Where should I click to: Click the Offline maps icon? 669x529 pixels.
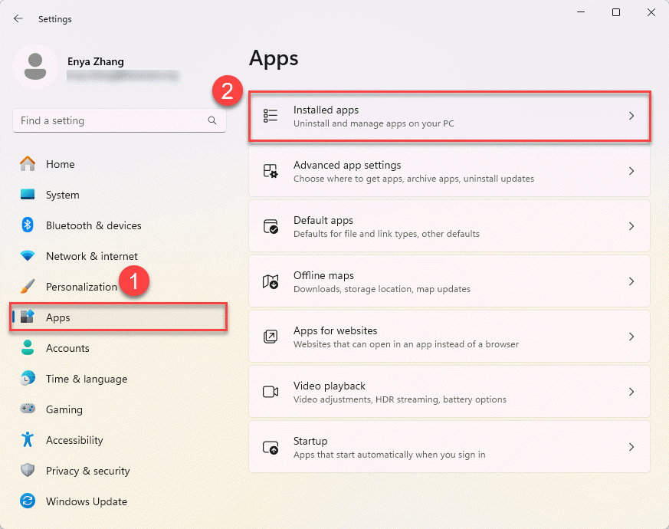[x=271, y=281]
